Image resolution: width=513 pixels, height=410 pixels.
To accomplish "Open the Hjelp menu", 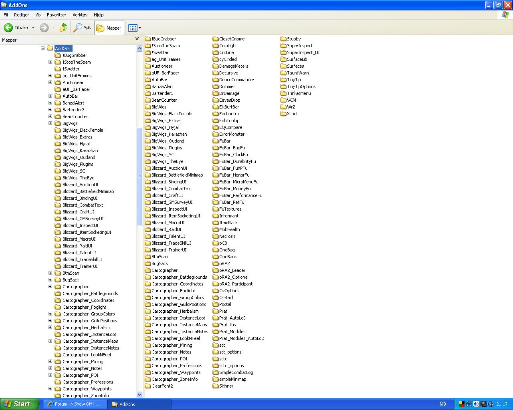I will click(99, 15).
